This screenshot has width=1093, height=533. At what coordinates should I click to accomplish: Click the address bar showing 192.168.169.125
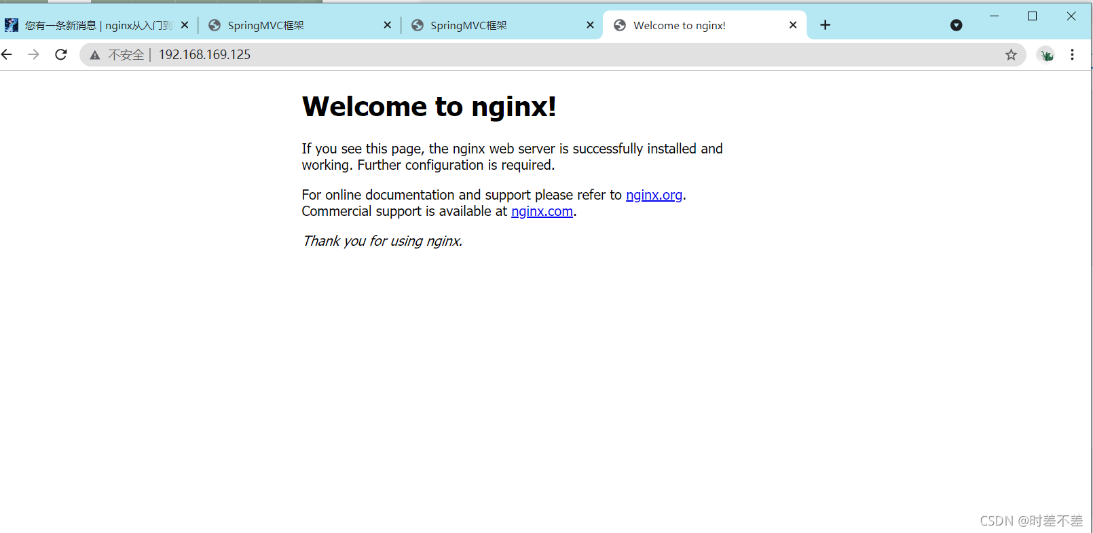(x=552, y=55)
